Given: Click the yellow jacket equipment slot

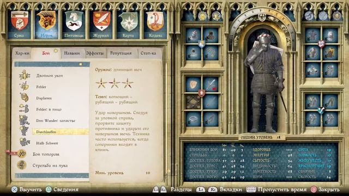Looking at the screenshot, I should (330, 52).
